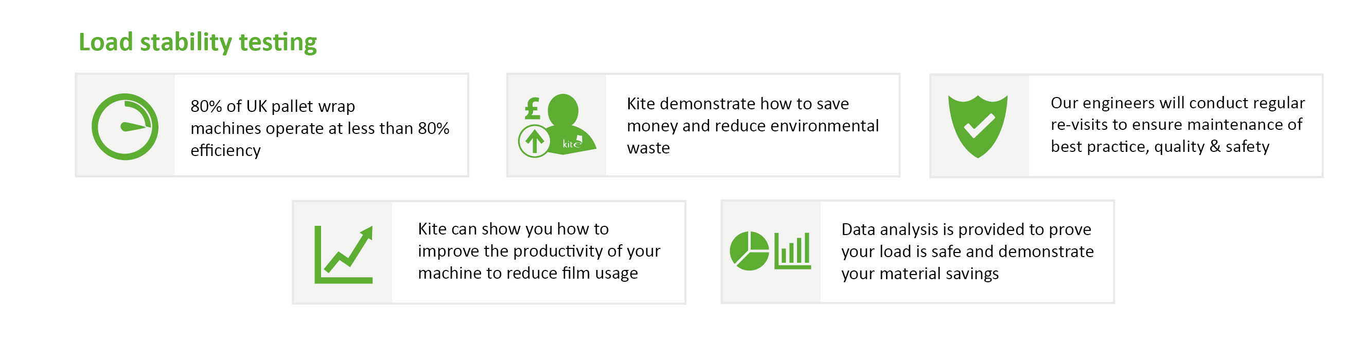Click the circled upward arrow icon
Image resolution: width=1363 pixels, height=350 pixels.
(535, 141)
